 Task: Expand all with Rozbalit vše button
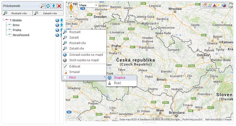17,13
